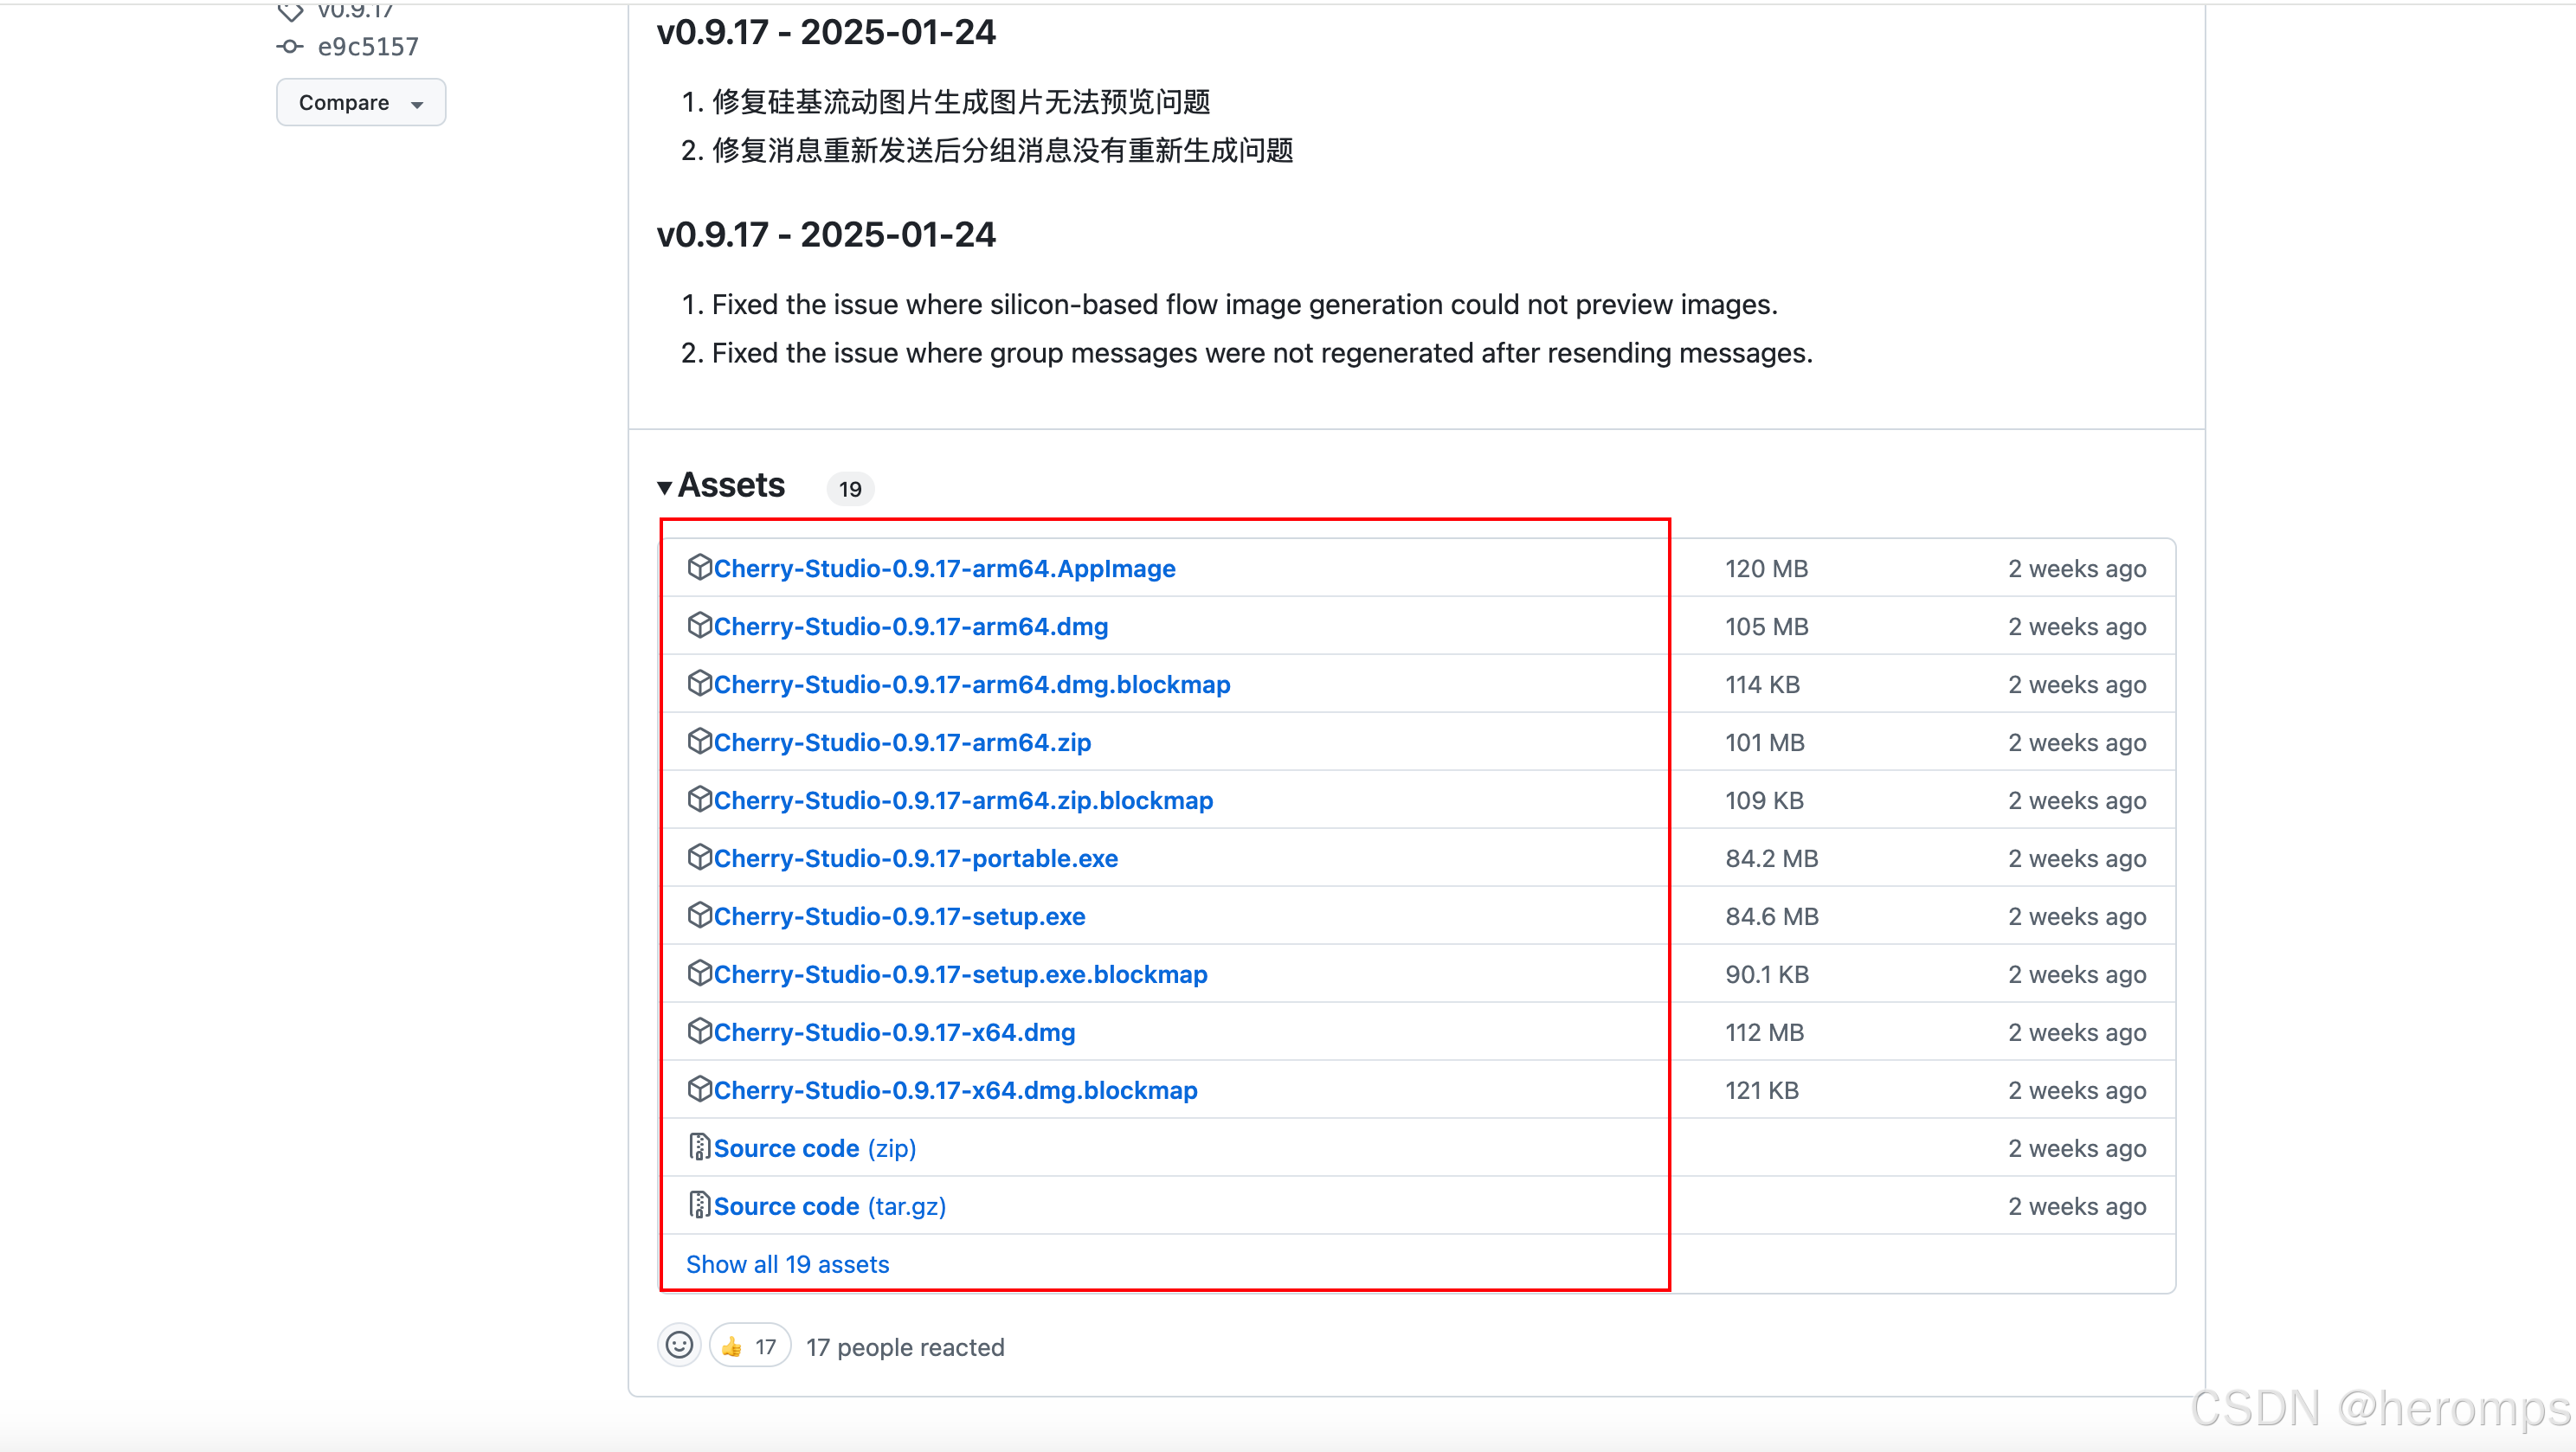Download Cherry-Studio-0.9.17-setup.exe.blockmap
Viewport: 2576px width, 1452px height.
[x=960, y=974]
